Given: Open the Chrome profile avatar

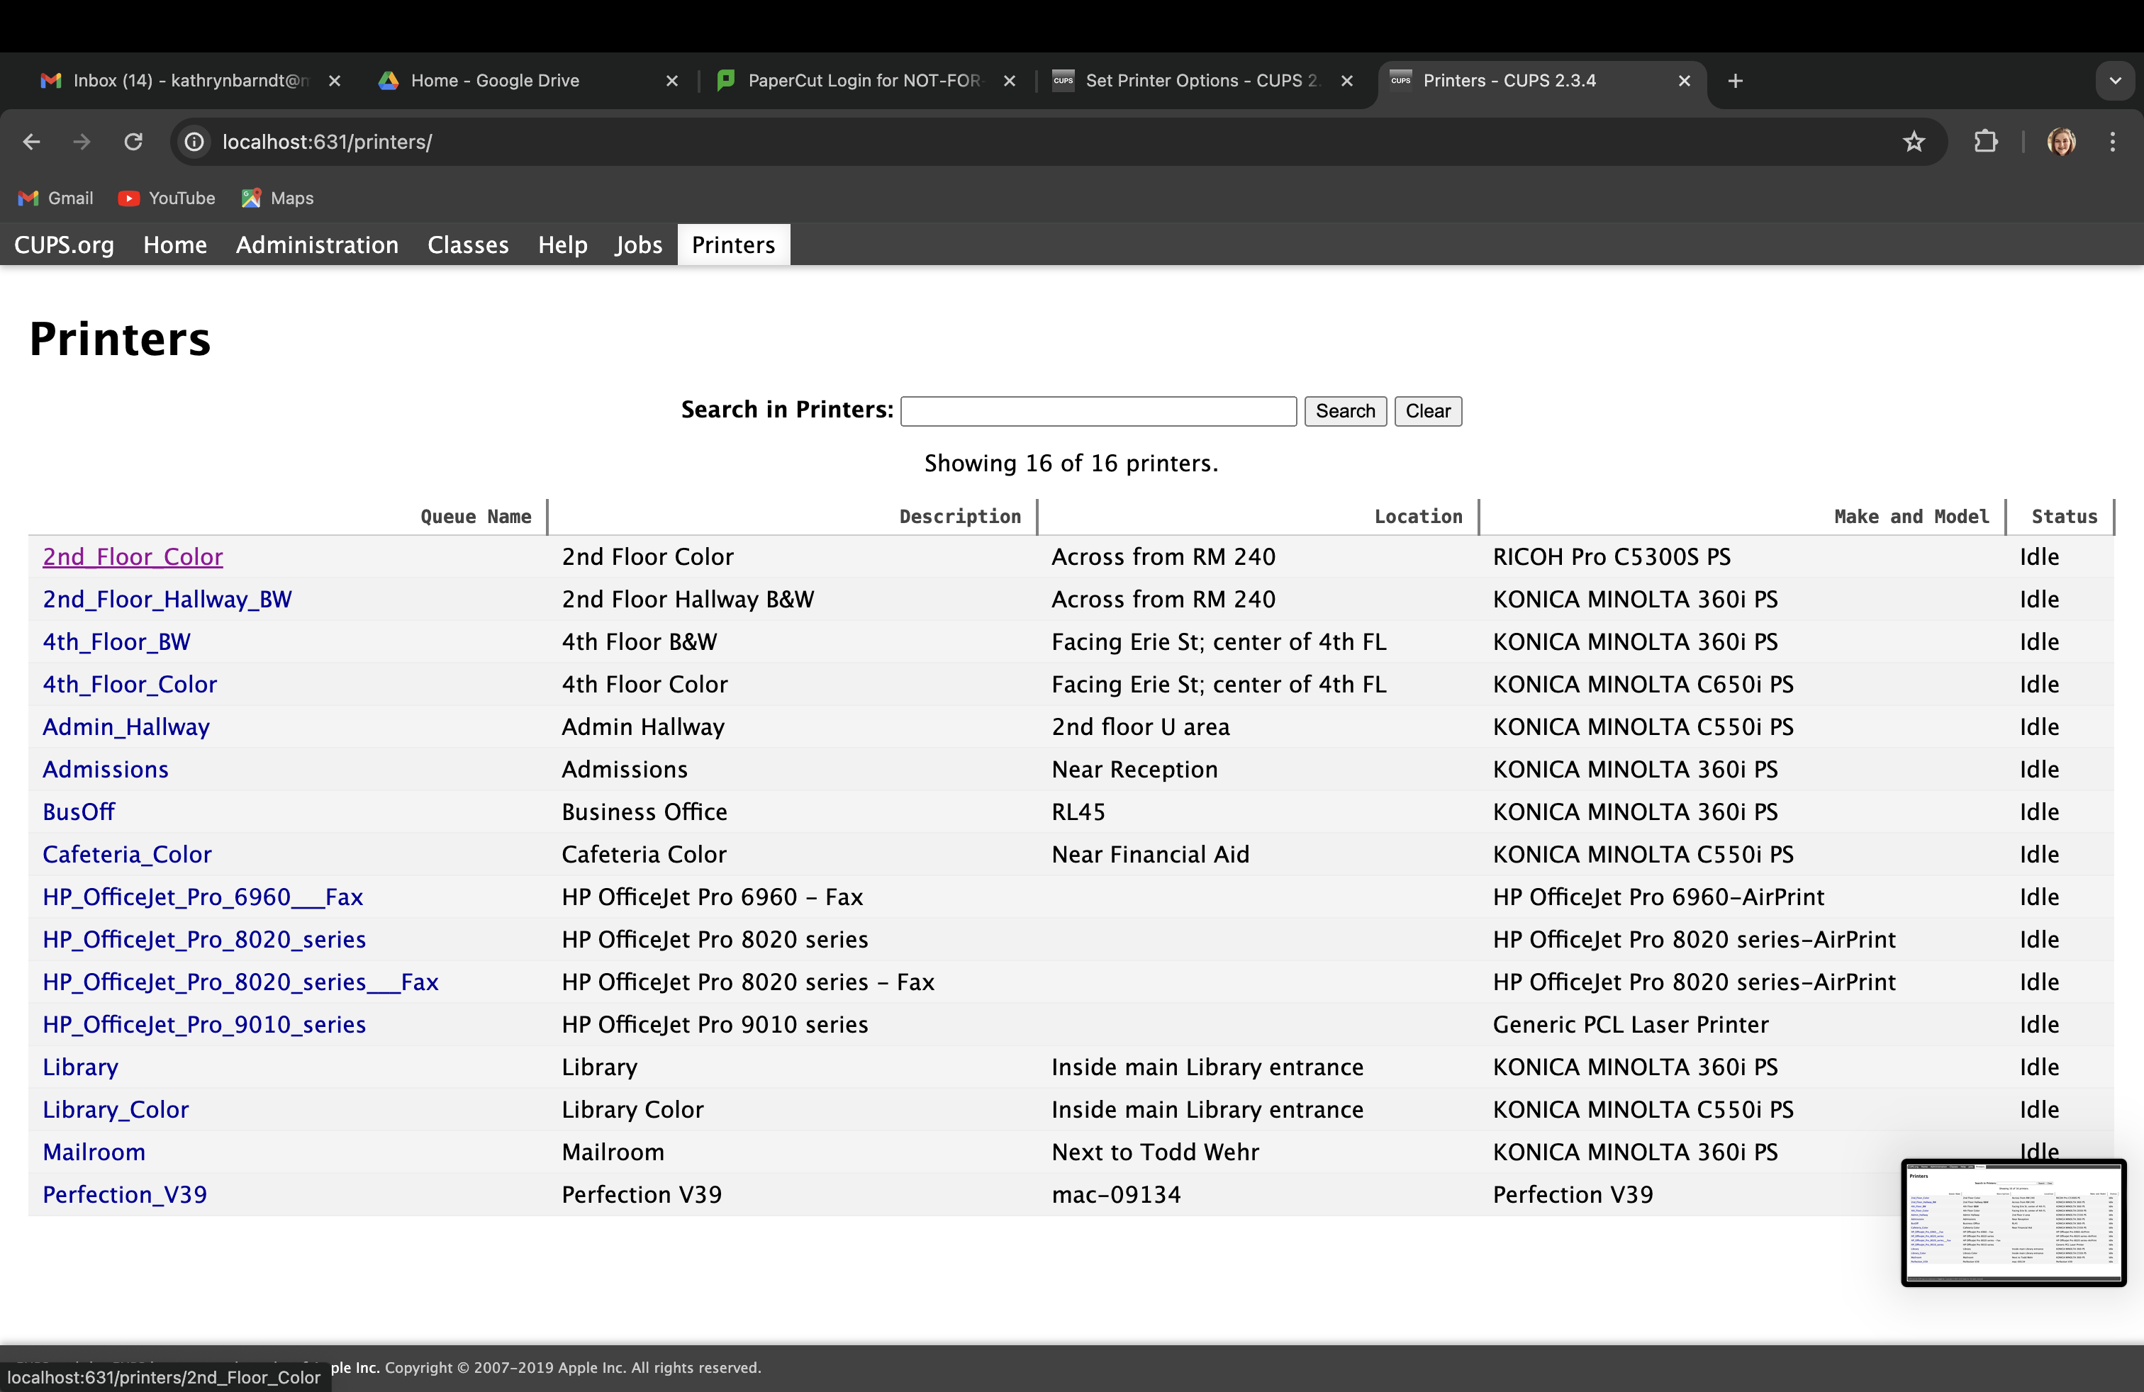Looking at the screenshot, I should tap(2061, 141).
